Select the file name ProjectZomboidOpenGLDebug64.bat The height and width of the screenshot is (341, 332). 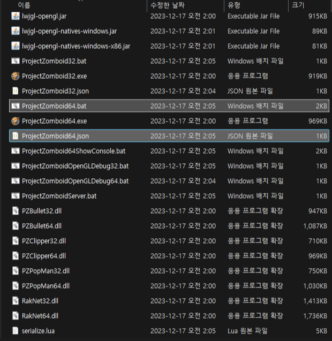pyautogui.click(x=76, y=181)
